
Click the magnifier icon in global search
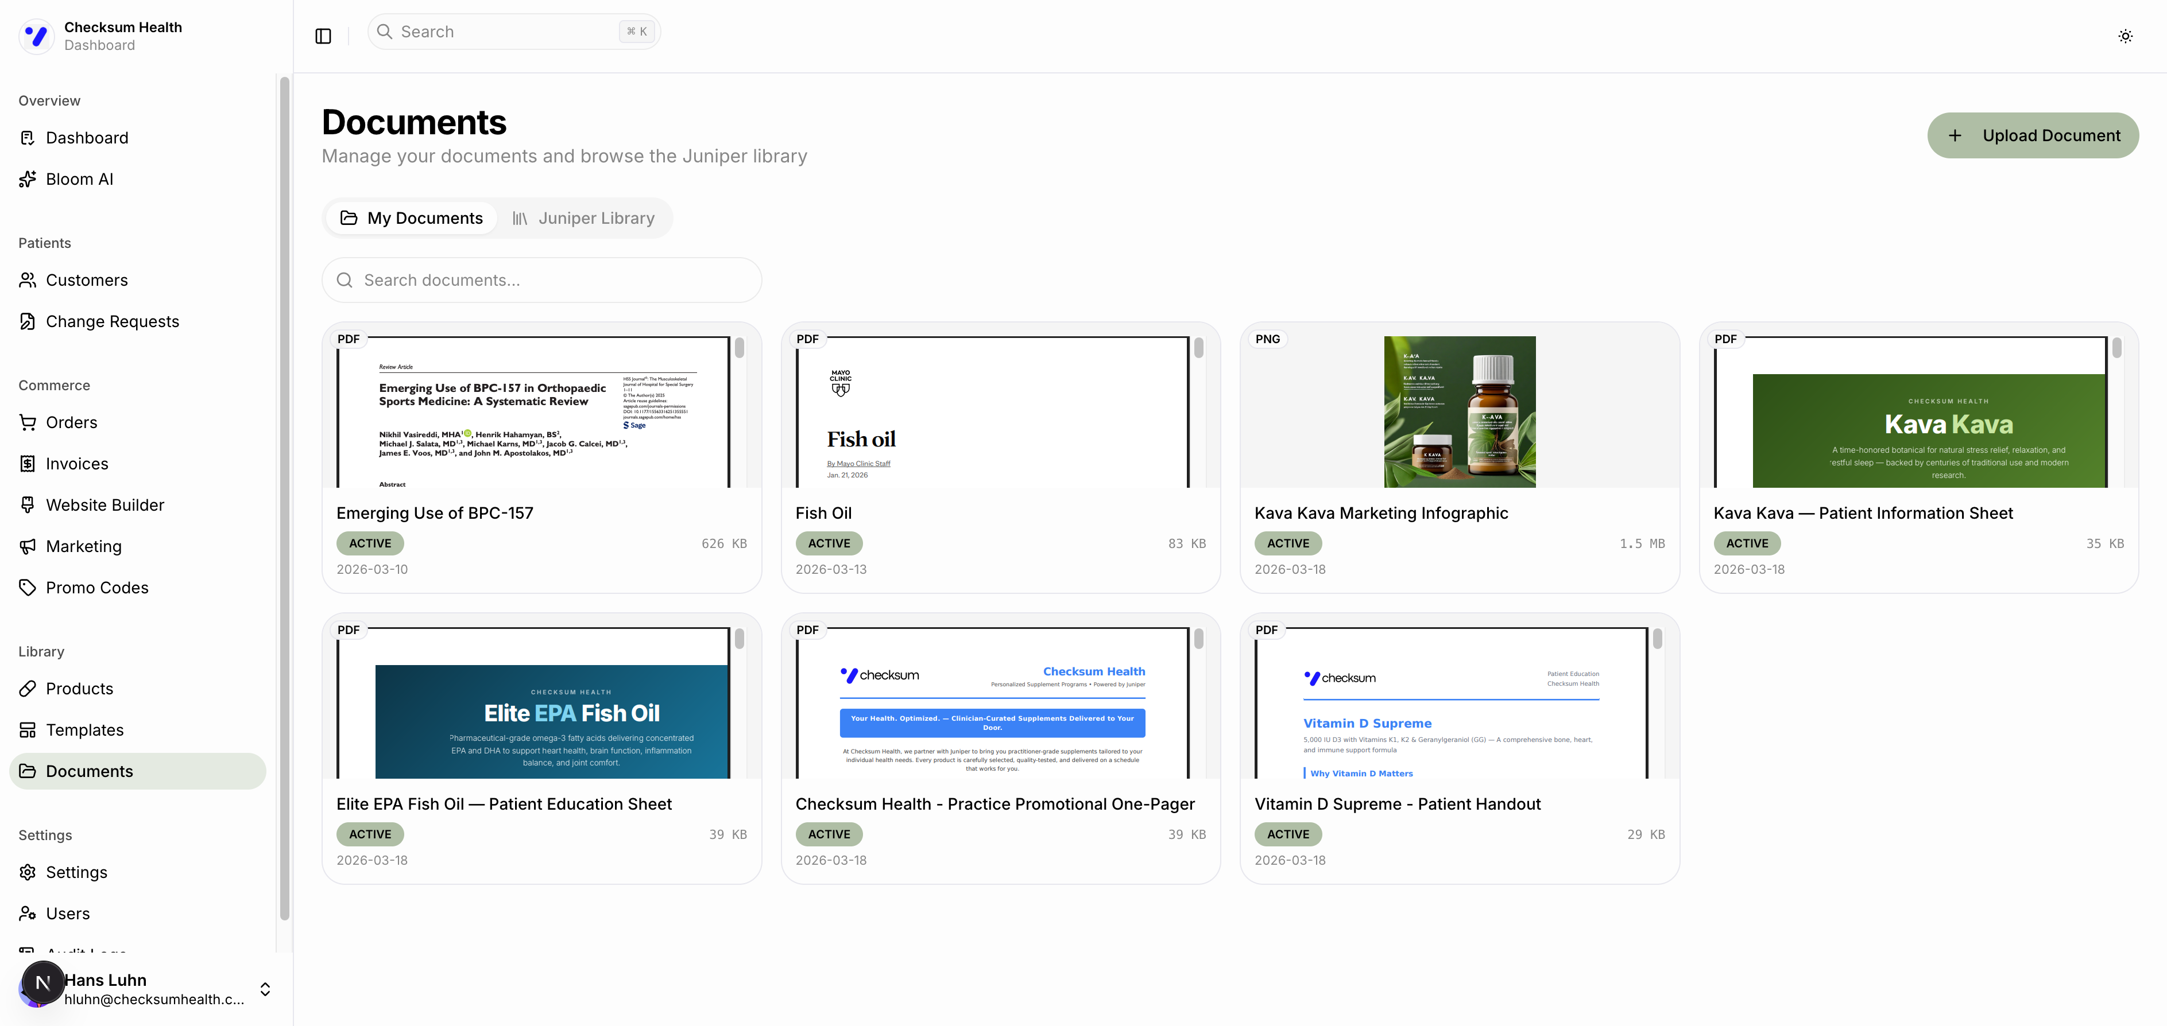tap(385, 32)
